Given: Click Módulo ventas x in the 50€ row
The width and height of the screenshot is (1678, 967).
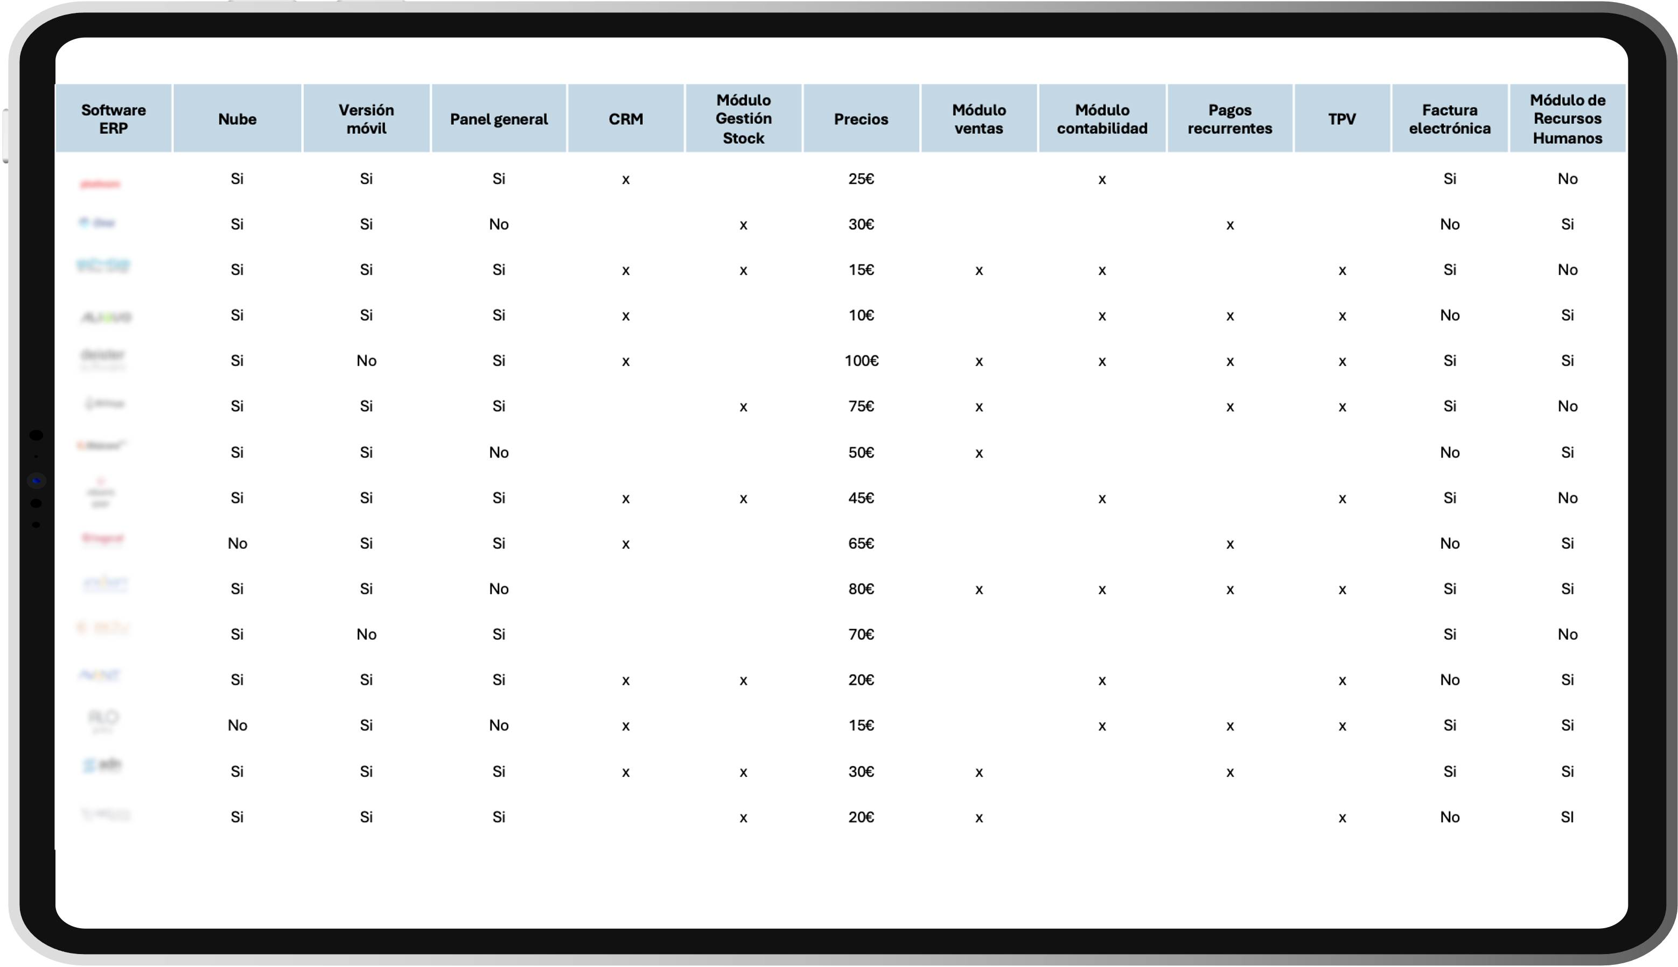Looking at the screenshot, I should coord(978,453).
